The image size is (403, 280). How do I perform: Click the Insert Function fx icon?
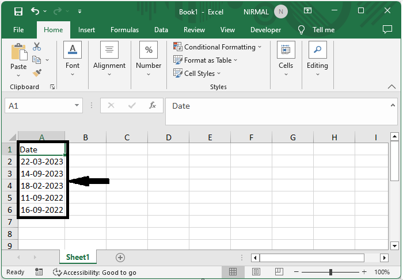[x=153, y=105]
